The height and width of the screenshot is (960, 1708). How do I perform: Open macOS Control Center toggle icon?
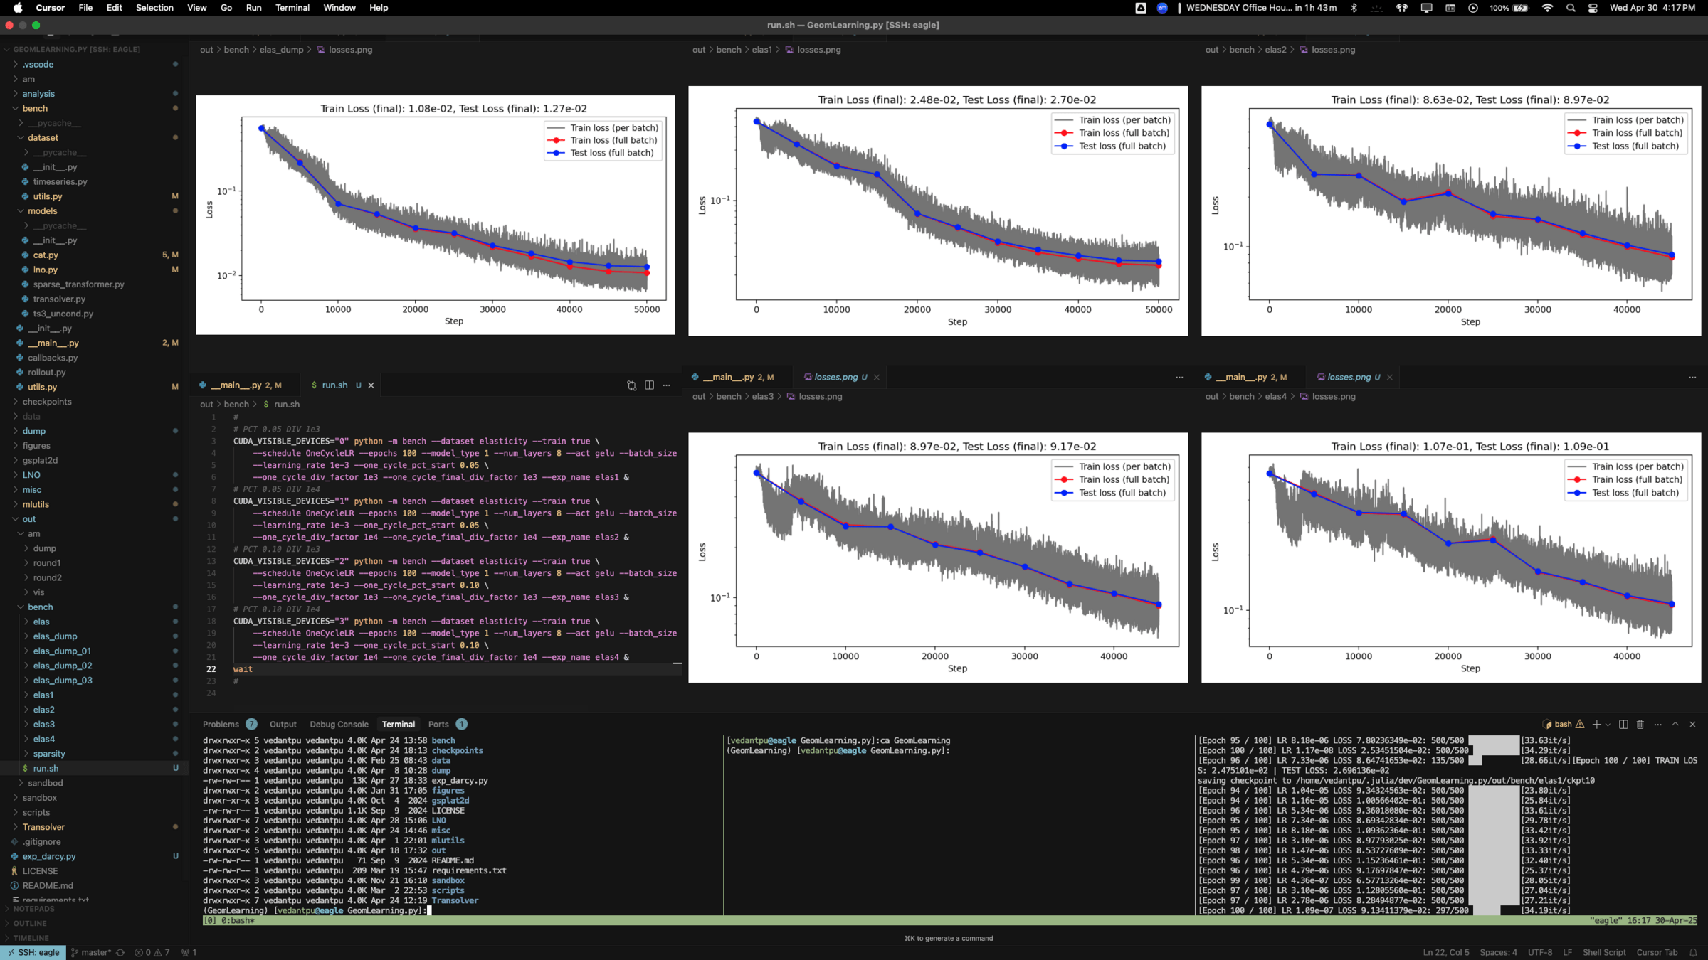(1593, 8)
